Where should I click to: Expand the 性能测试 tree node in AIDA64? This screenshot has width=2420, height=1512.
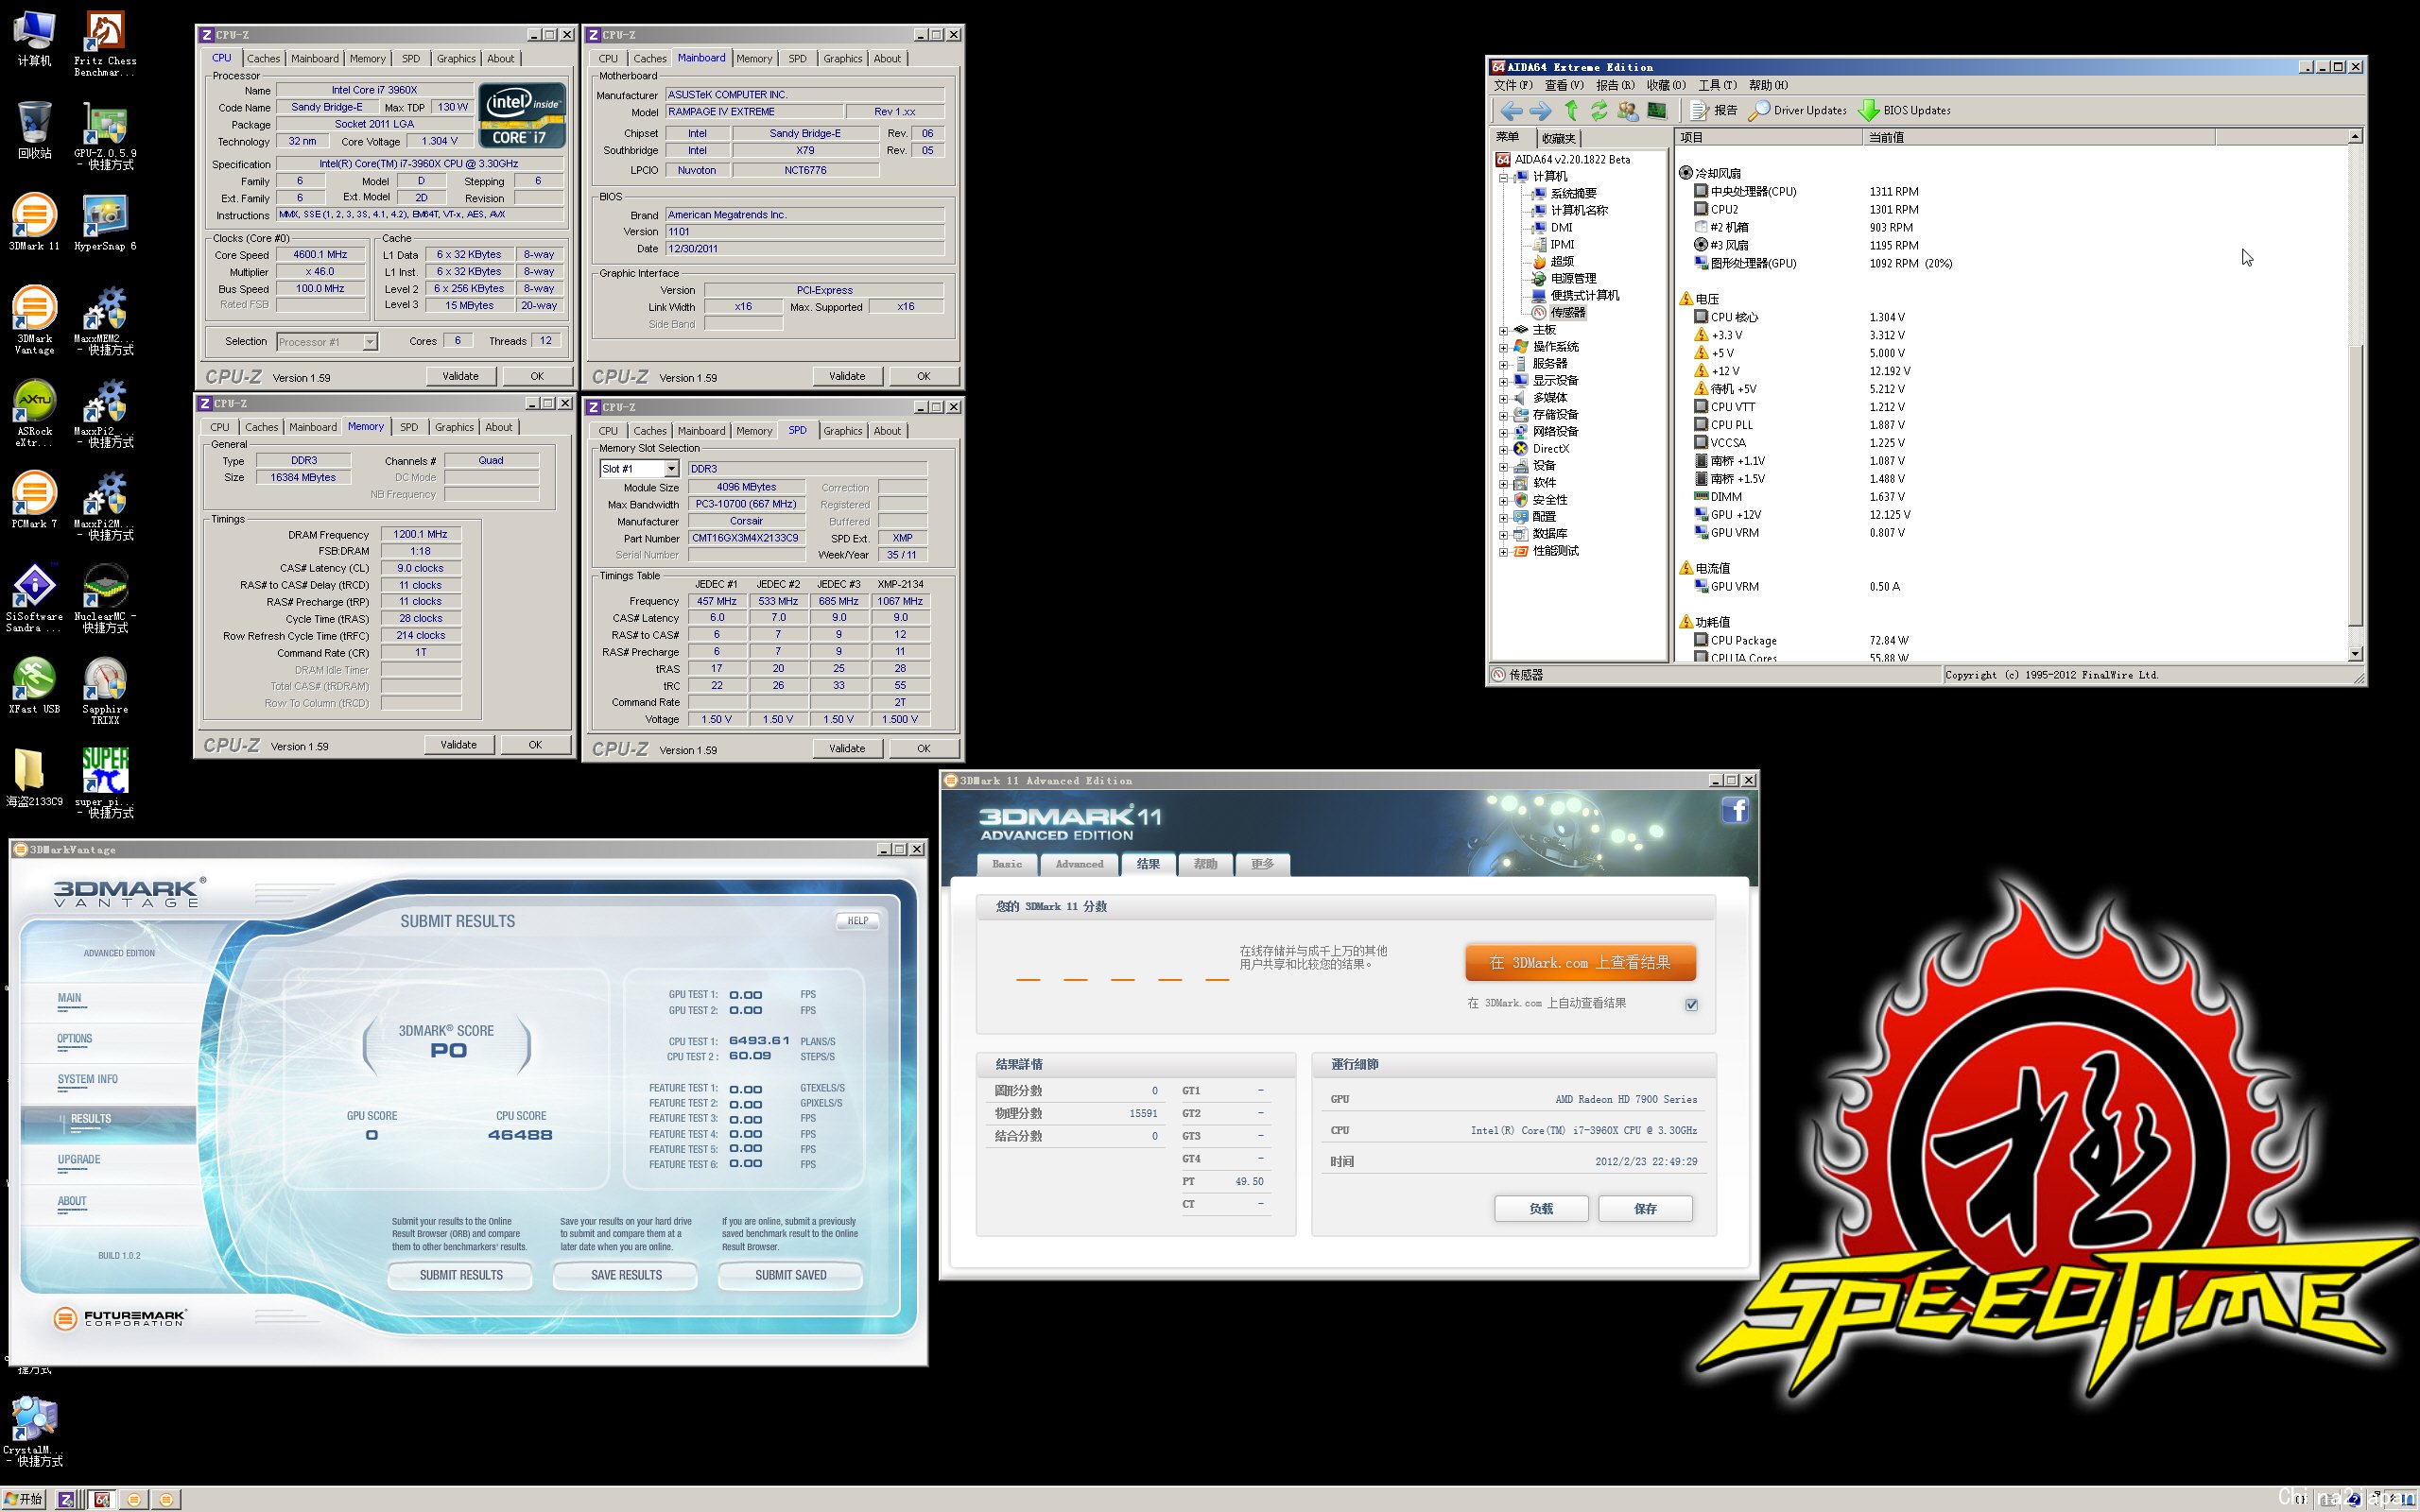click(x=1503, y=551)
